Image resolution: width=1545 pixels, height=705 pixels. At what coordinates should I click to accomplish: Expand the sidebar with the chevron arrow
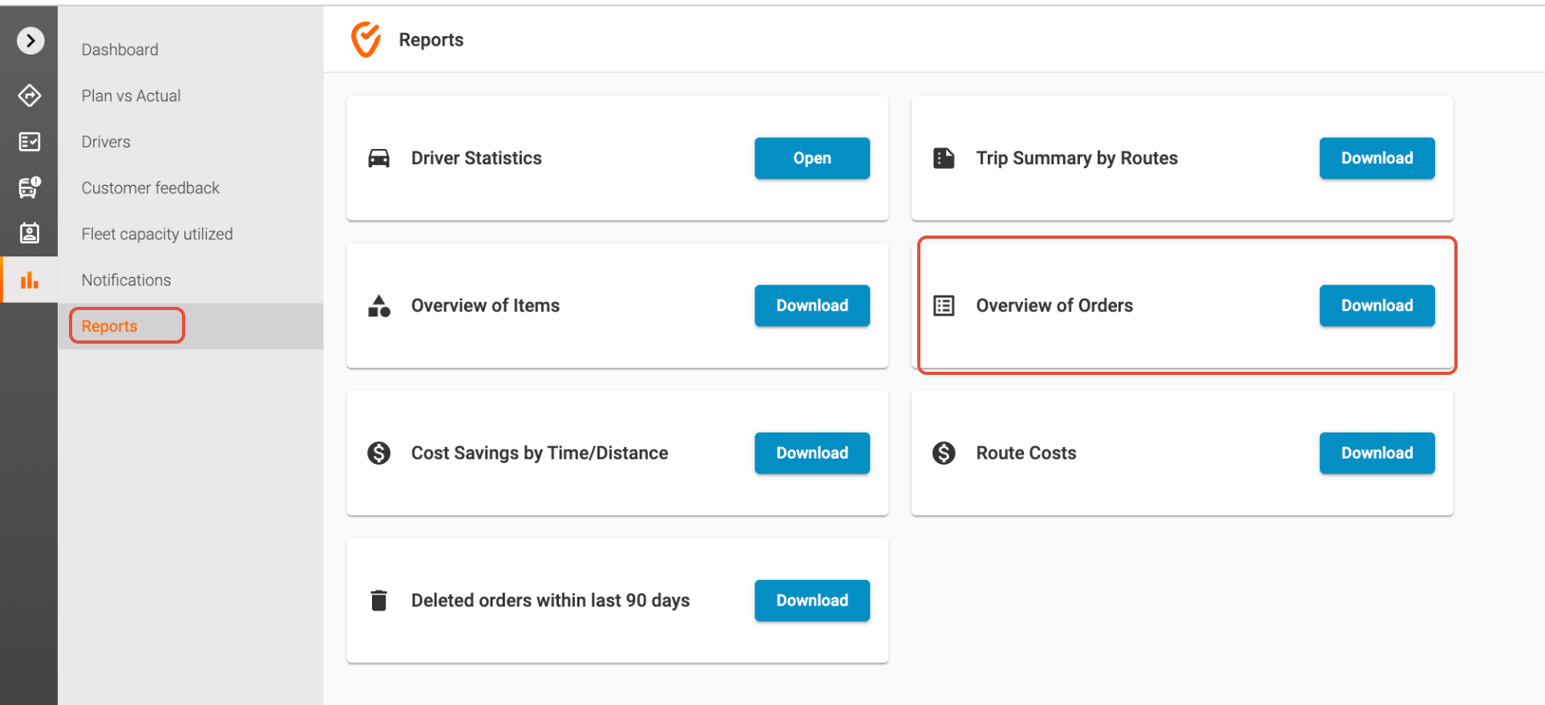pos(30,40)
